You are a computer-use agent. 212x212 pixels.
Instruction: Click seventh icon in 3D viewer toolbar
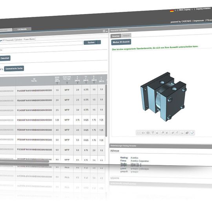[x=167, y=133]
